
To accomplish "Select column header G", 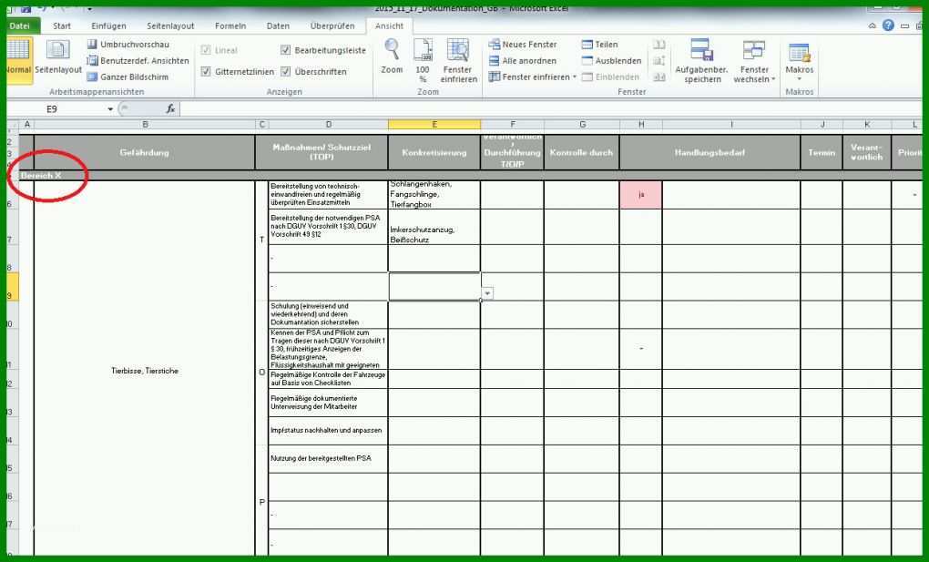I will click(x=582, y=125).
